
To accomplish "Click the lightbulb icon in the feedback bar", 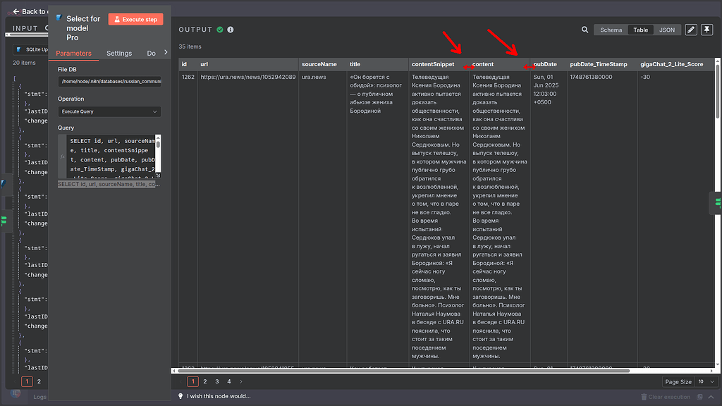I will tap(181, 396).
